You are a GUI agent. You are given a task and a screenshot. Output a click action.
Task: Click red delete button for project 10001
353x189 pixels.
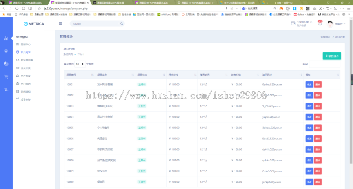click(x=318, y=85)
